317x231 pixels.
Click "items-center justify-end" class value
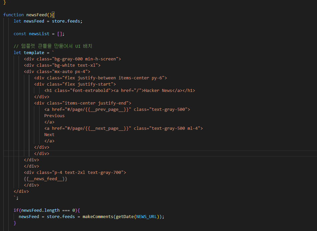(95, 103)
